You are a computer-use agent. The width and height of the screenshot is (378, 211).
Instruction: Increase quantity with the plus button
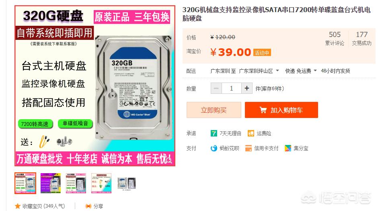click(247, 88)
